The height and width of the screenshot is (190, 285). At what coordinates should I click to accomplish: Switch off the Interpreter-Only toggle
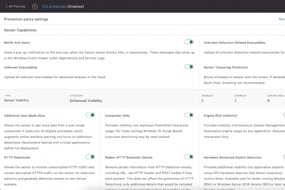click(x=189, y=115)
